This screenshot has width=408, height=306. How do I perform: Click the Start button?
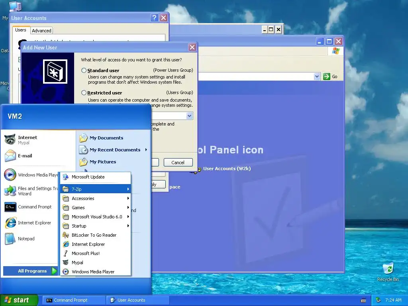point(19,300)
